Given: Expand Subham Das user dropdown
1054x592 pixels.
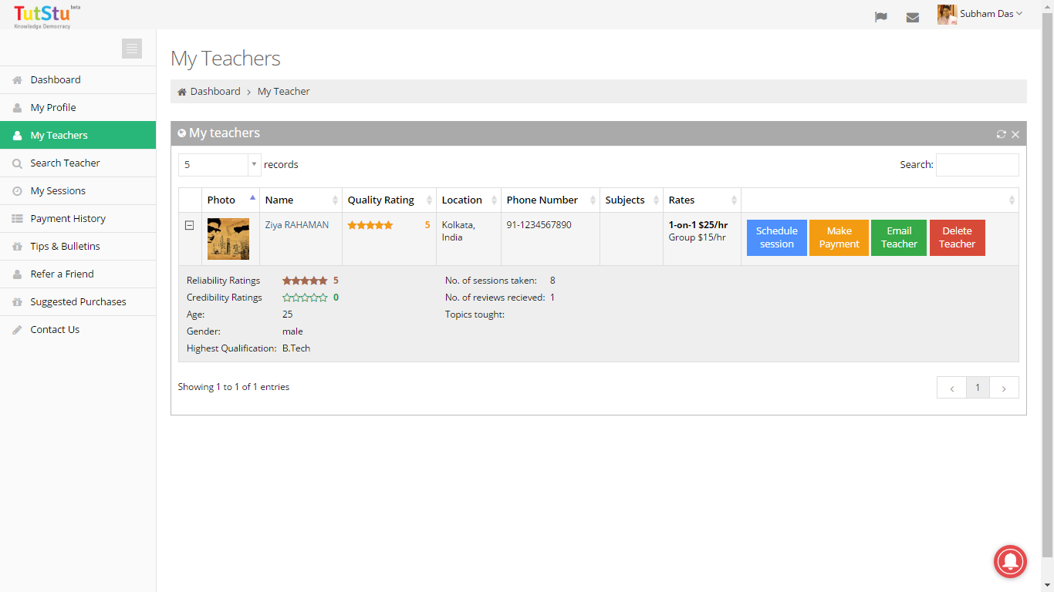Looking at the screenshot, I should click(991, 14).
